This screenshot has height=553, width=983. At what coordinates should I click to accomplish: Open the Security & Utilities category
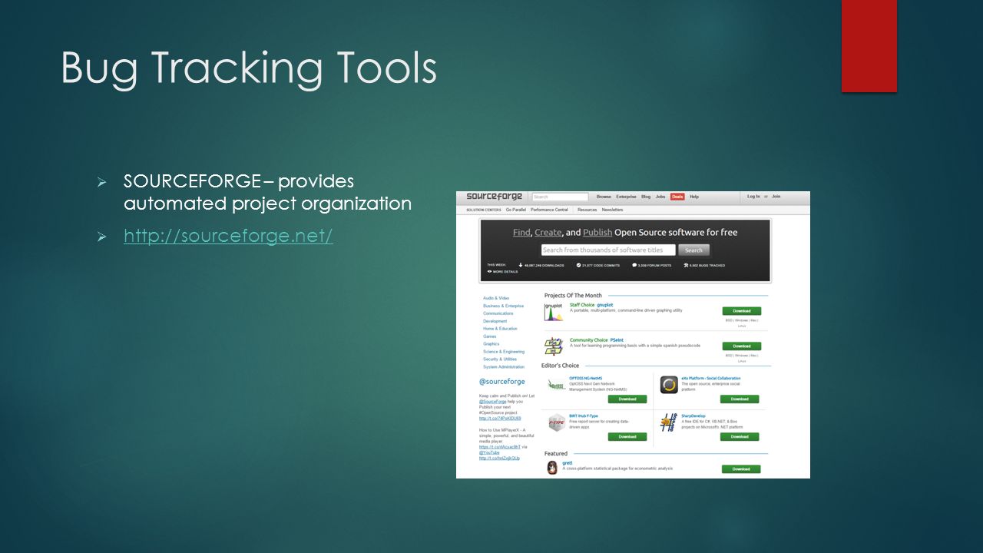click(500, 359)
